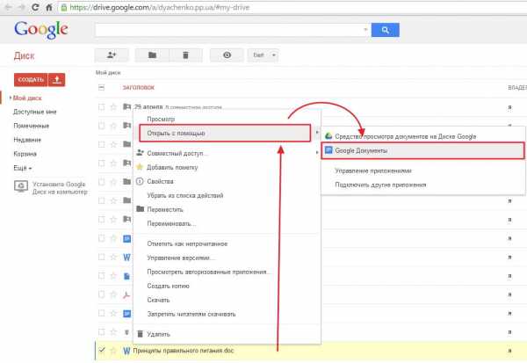Click people icon beside Совместный доступ
The image size is (527, 363).
click(140, 153)
